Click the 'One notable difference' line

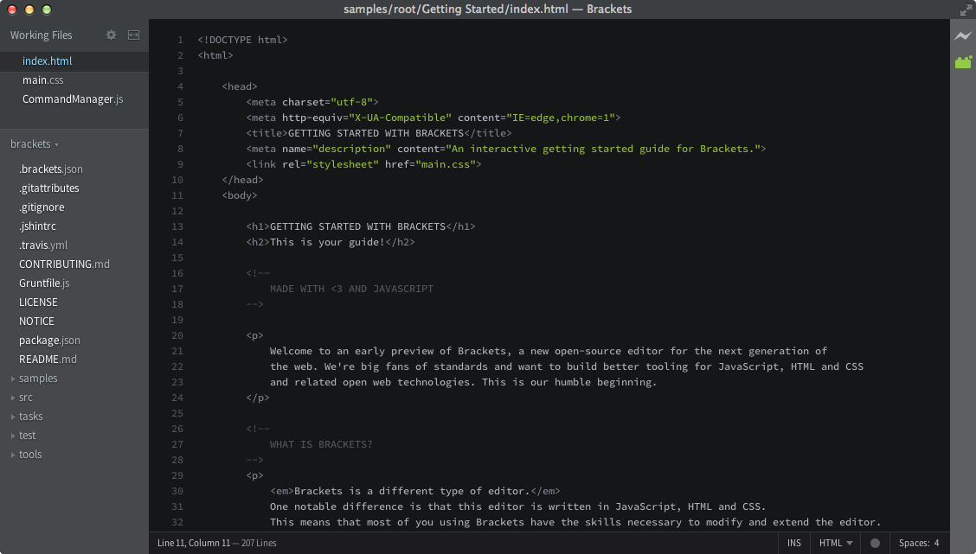518,506
